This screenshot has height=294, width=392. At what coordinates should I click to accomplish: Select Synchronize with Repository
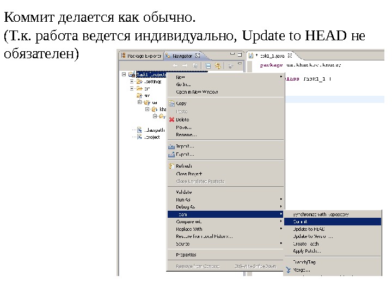coord(333,215)
